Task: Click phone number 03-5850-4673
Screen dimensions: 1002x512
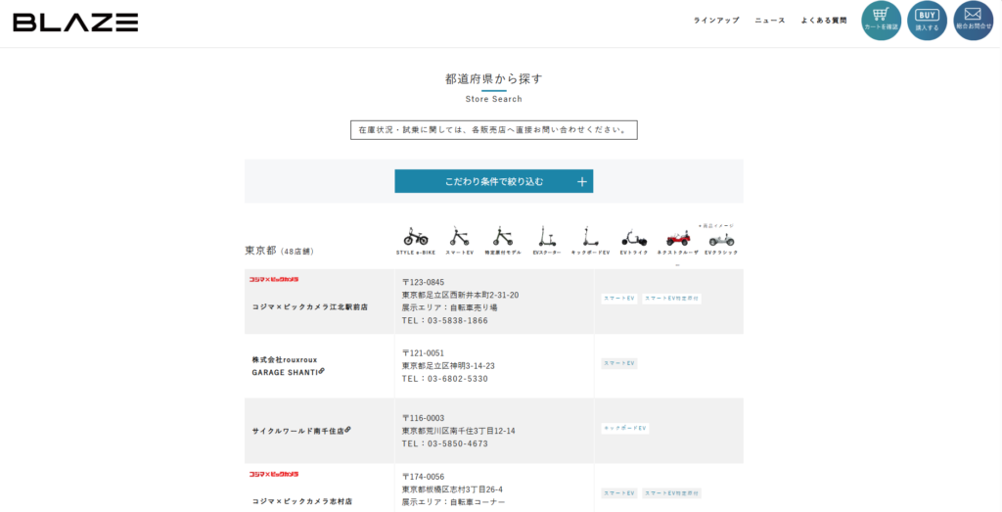Action: pyautogui.click(x=458, y=443)
